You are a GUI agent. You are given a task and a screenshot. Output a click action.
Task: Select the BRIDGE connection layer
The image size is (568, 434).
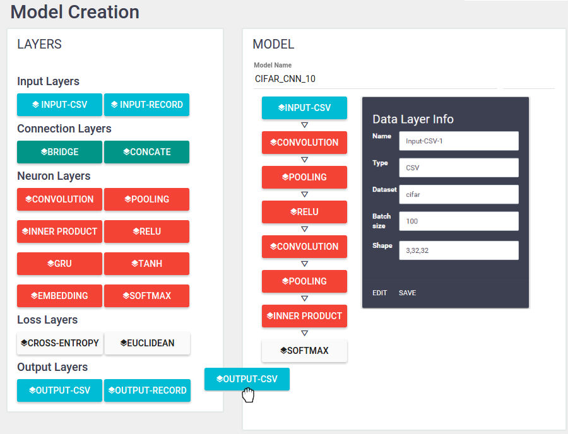point(59,152)
